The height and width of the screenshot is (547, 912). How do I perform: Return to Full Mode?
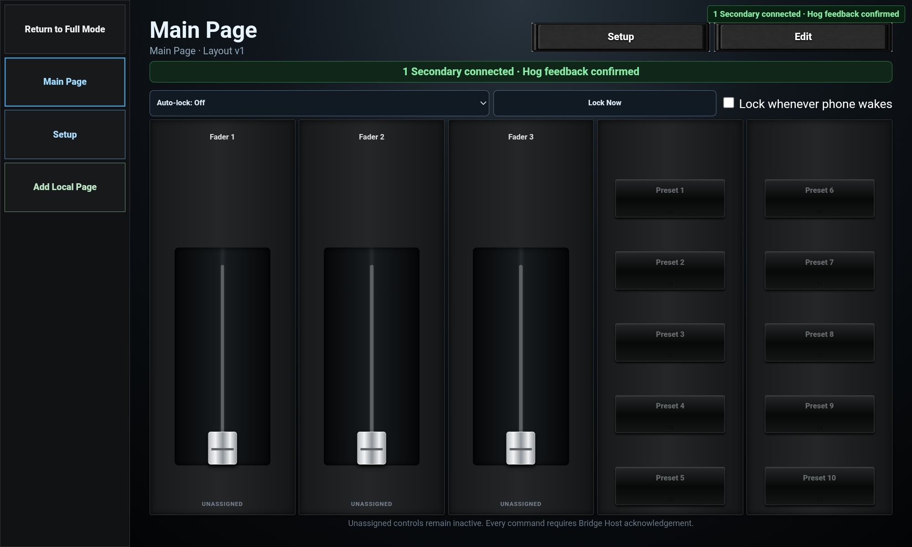[x=65, y=29]
